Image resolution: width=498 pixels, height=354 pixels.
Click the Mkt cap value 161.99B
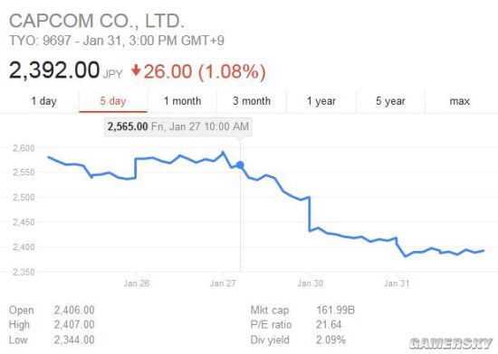click(x=335, y=310)
